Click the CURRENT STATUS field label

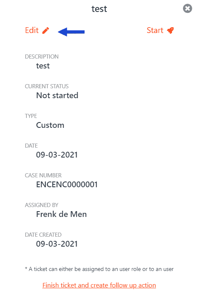tap(47, 86)
